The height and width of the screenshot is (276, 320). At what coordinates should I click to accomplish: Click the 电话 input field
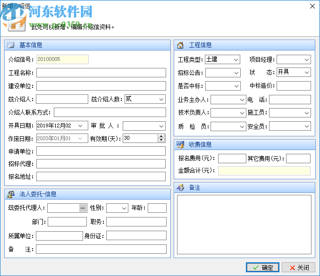point(290,100)
